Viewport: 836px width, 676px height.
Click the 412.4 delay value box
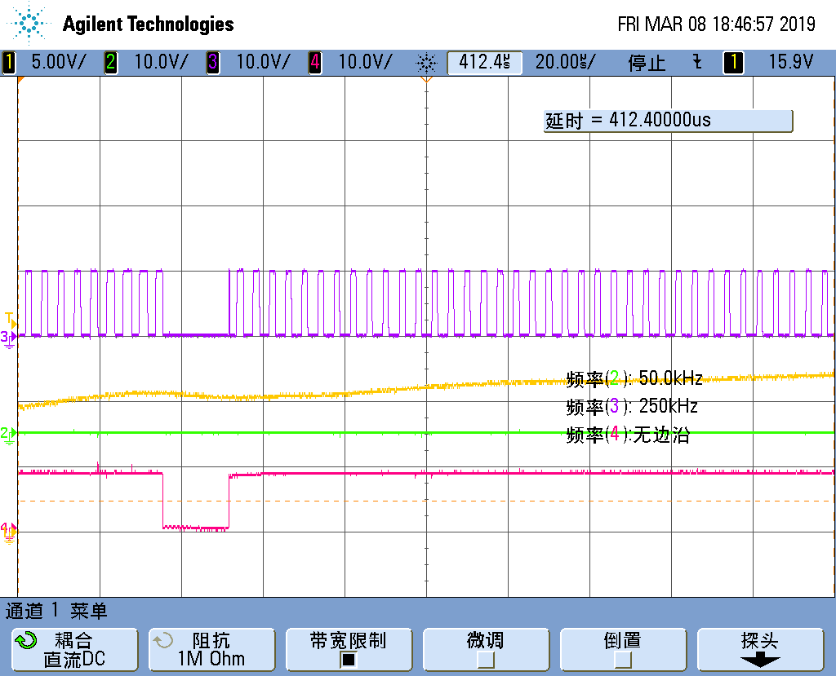pos(484,62)
